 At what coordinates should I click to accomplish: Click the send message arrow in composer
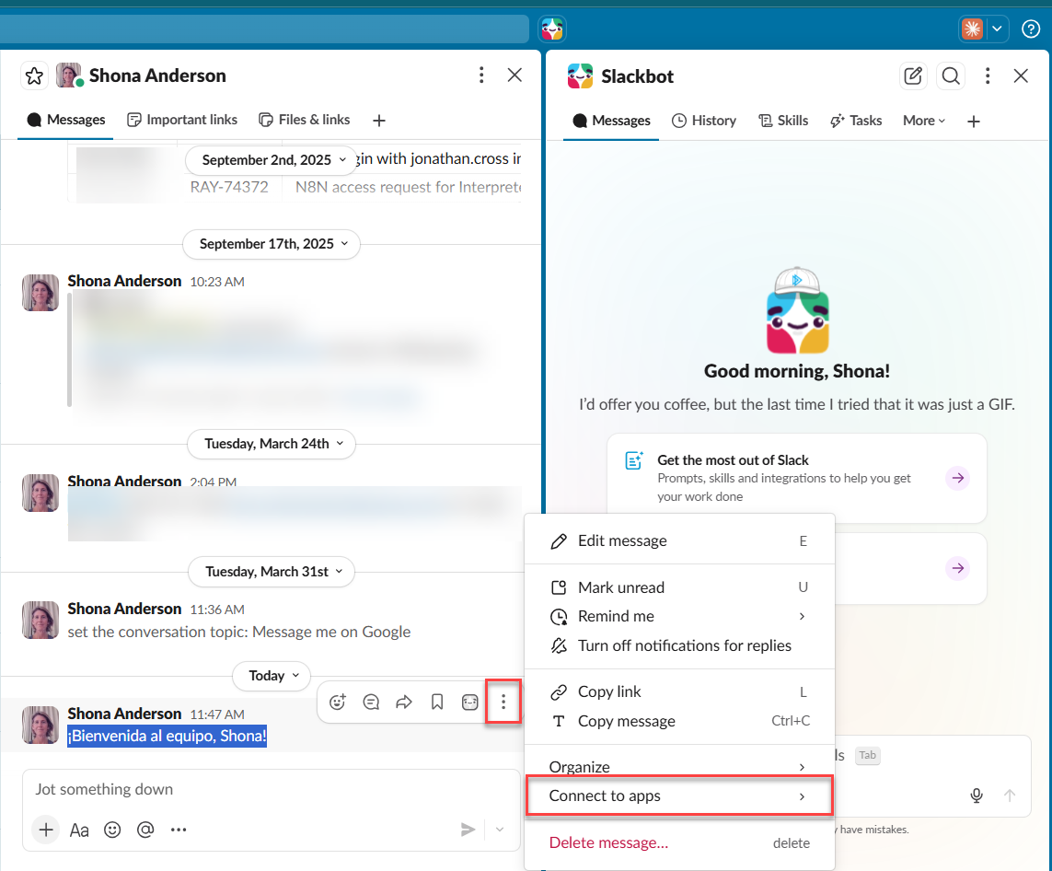click(468, 830)
